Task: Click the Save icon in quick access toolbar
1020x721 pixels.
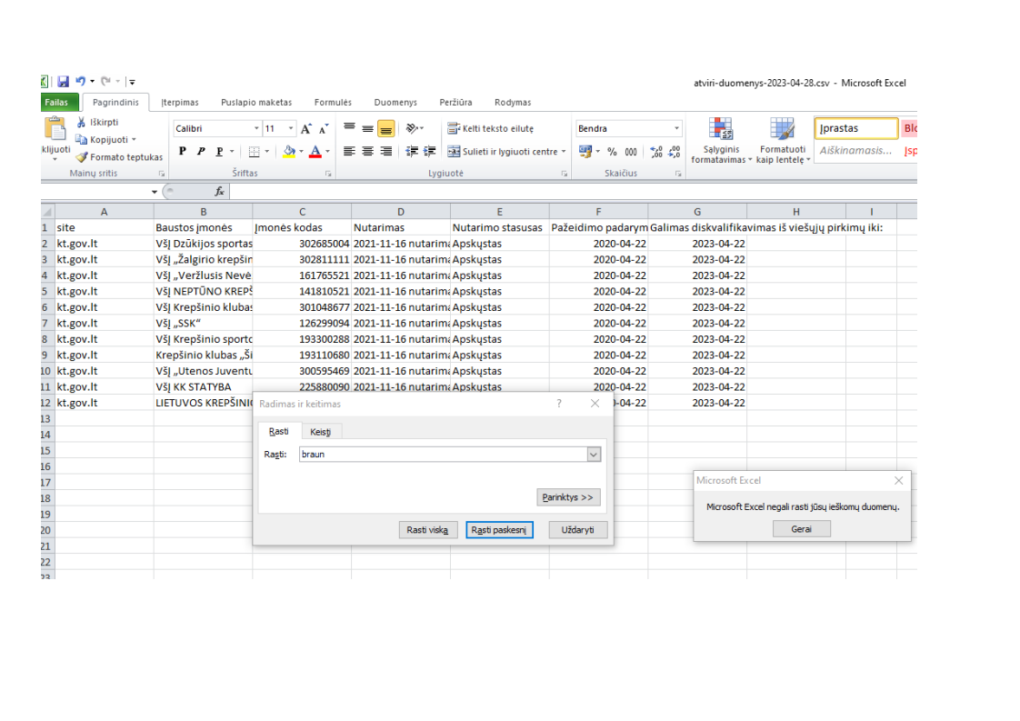Action: [63, 82]
